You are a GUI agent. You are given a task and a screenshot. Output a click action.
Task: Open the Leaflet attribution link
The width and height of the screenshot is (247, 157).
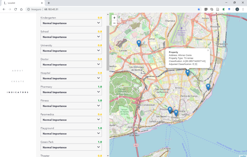(243, 156)
